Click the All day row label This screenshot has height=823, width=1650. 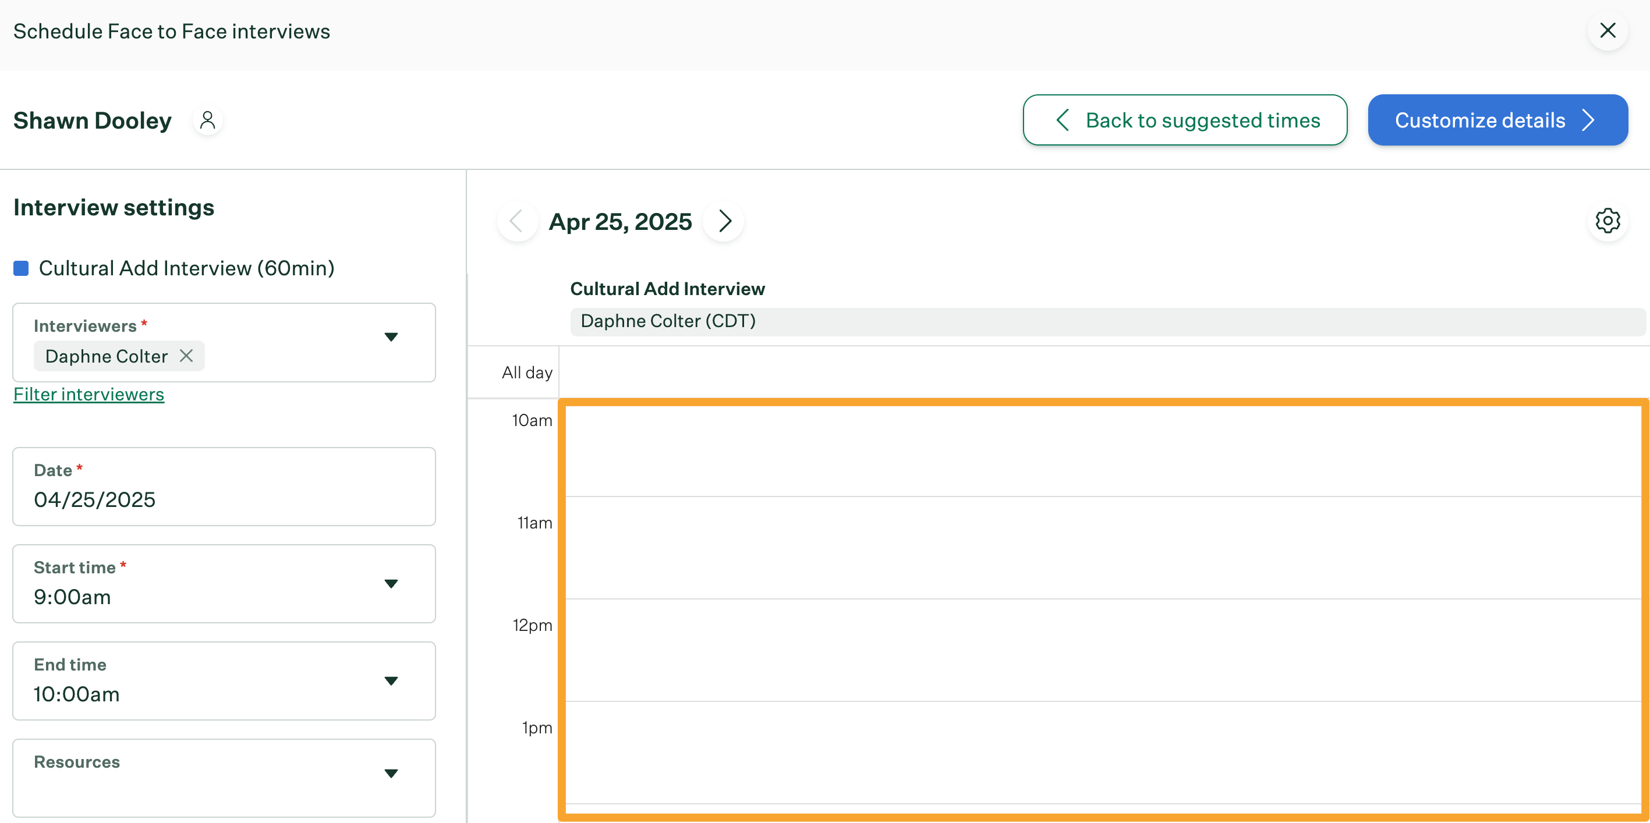526,373
